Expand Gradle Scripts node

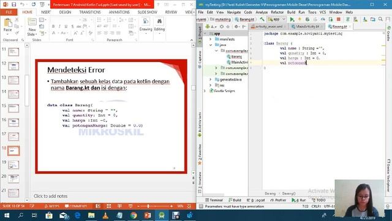coord(205,91)
